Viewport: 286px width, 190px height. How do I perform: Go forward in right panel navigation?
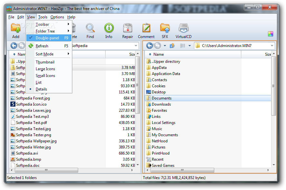tap(158, 46)
